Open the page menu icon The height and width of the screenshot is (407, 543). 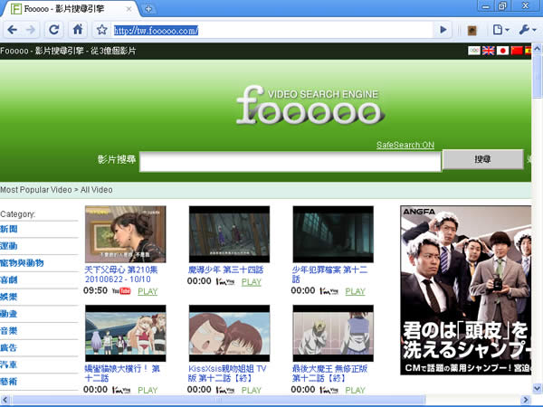500,30
